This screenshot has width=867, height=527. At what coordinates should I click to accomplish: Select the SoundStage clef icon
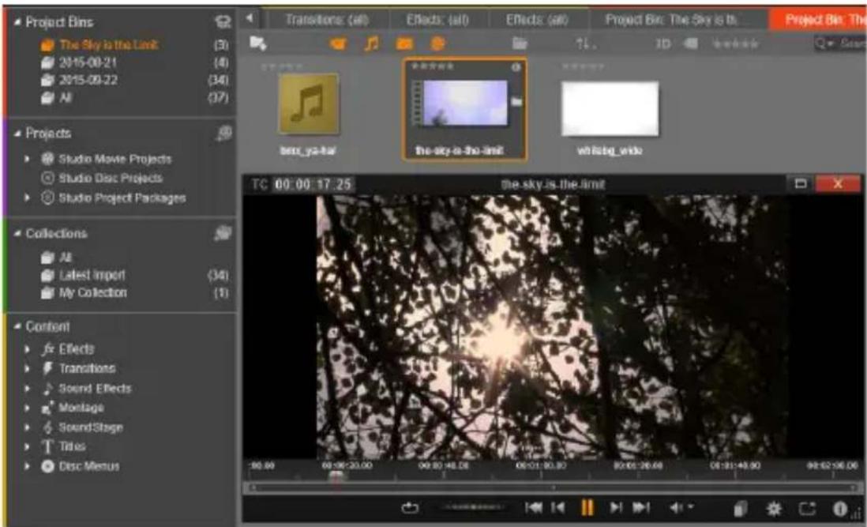coord(48,427)
